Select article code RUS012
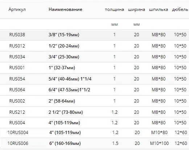This screenshot has height=150, width=189. [17, 46]
